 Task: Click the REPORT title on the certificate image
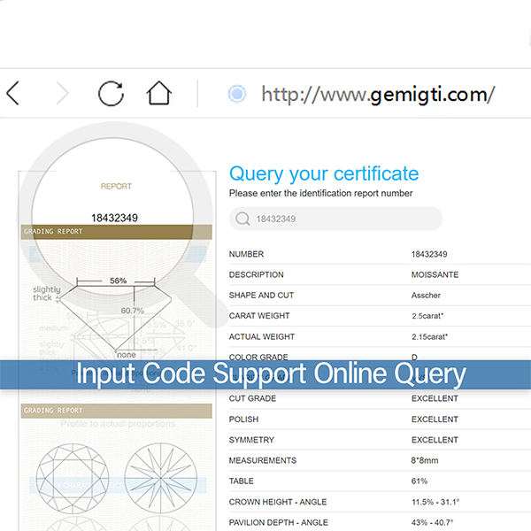click(x=116, y=186)
